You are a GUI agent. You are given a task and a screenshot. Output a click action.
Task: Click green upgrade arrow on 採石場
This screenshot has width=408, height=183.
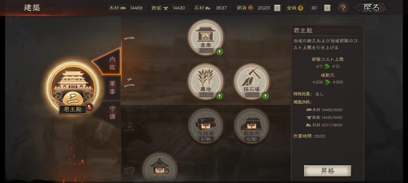265,96
